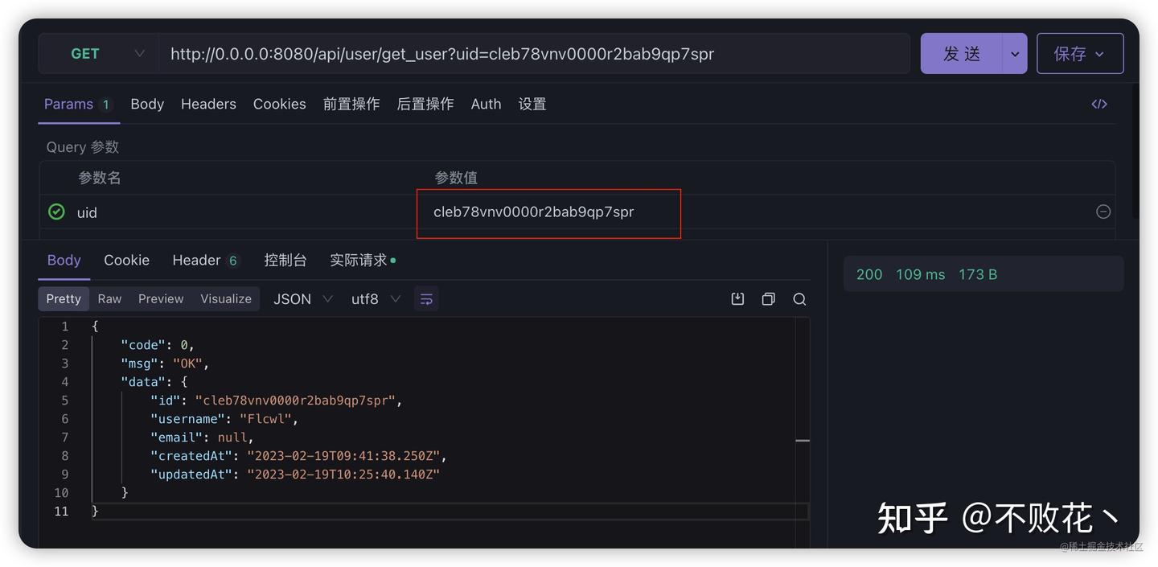The image size is (1158, 567).
Task: Click the 参数值 column header
Action: 456,178
